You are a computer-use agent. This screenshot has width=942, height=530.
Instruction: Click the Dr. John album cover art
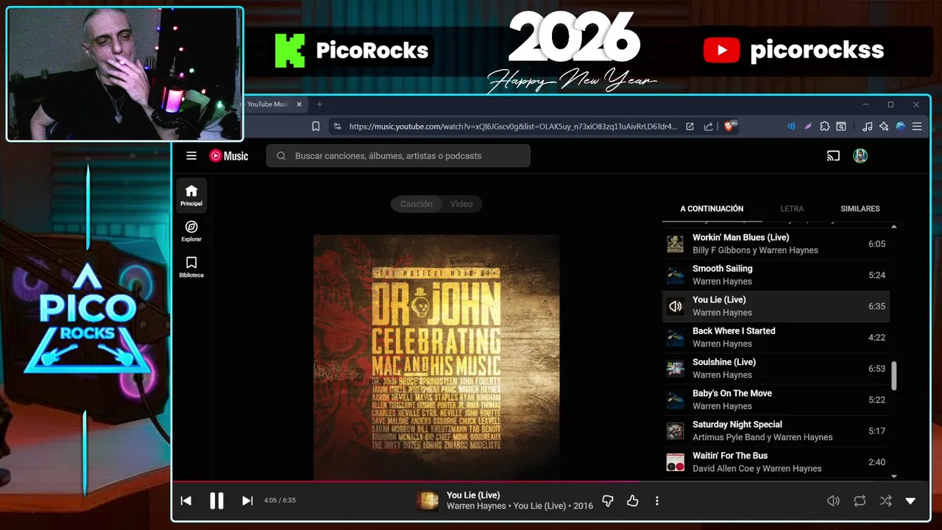437,358
